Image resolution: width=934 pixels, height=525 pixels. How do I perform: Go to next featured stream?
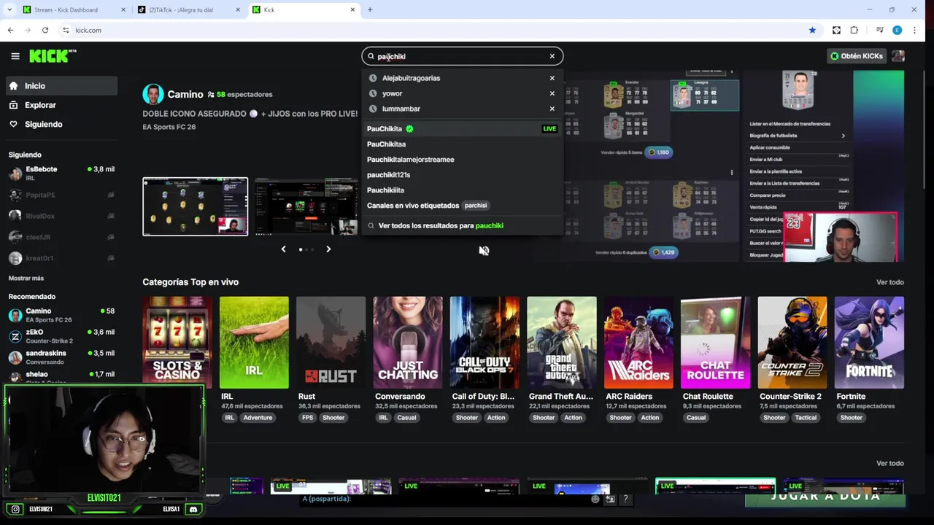[x=328, y=249]
